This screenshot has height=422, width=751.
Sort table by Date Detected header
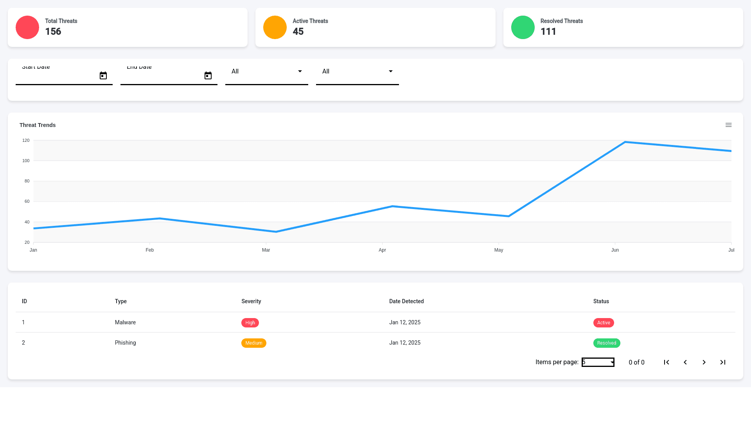point(406,301)
